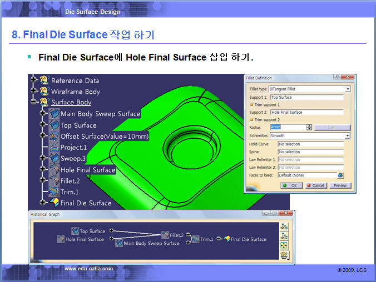Click top icon in Historical Graph toolbar
This screenshot has height=282, width=376.
pos(284,226)
